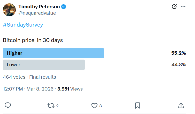
Task: Select the Lower poll result bar
Action: pos(44,65)
